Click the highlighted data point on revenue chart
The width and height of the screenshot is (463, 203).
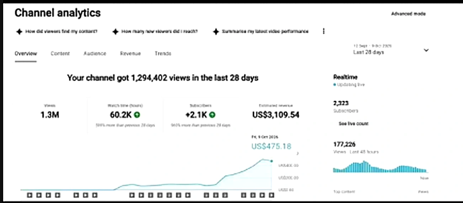[x=271, y=161]
